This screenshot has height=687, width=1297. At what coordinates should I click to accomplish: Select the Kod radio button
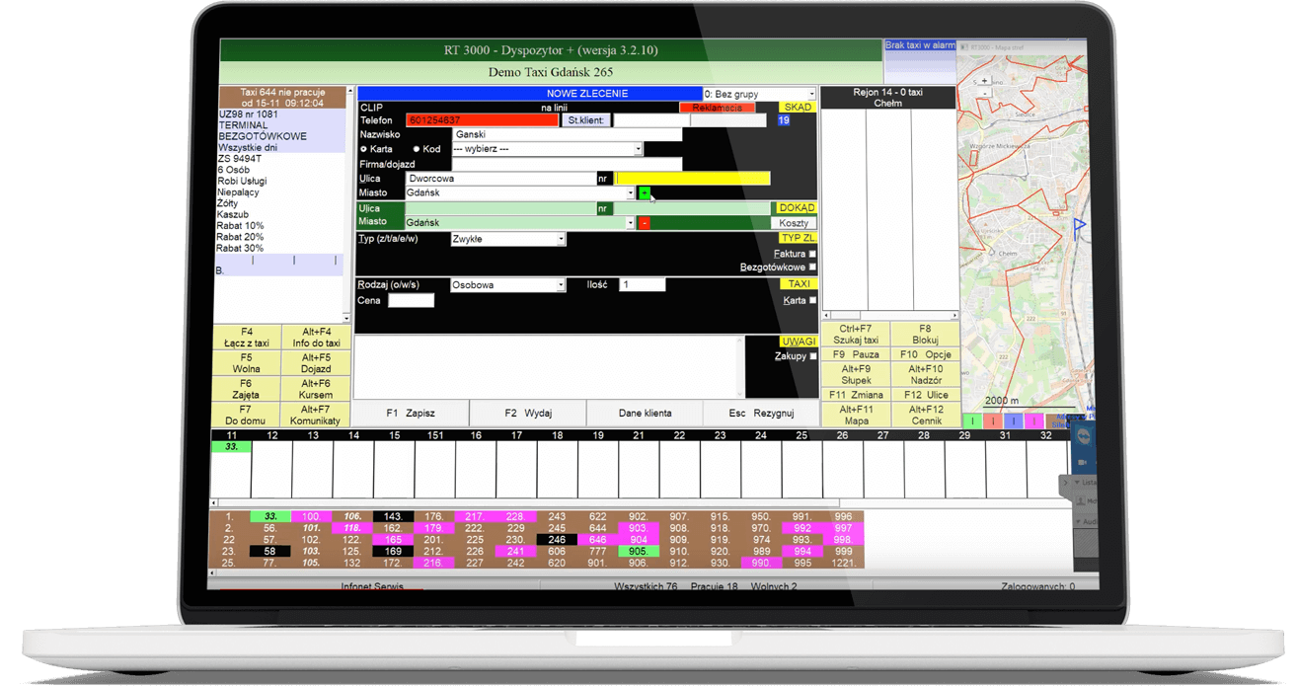tap(417, 149)
